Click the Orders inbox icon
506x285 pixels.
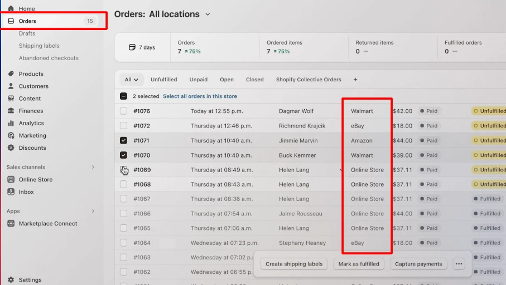click(x=11, y=21)
